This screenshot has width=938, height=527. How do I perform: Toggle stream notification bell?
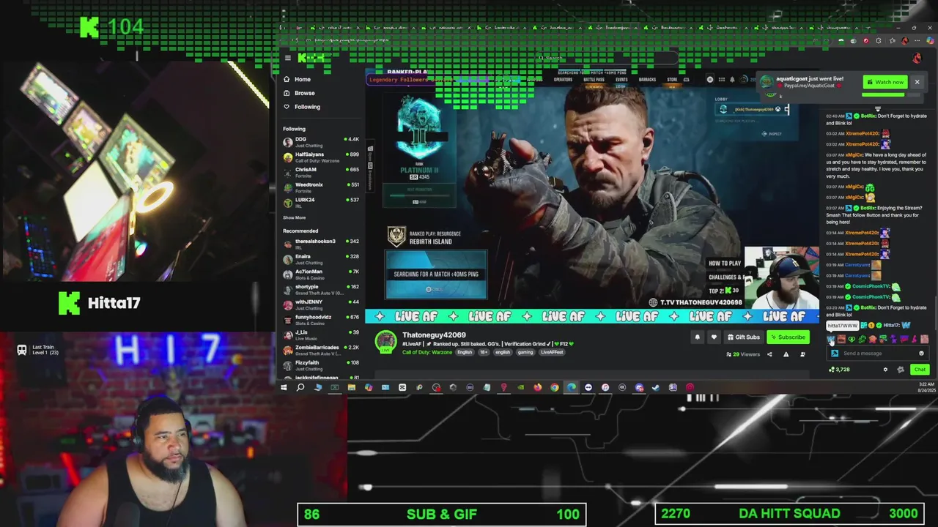pos(697,337)
